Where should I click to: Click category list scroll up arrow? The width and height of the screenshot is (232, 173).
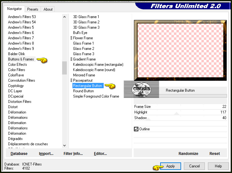(64, 17)
